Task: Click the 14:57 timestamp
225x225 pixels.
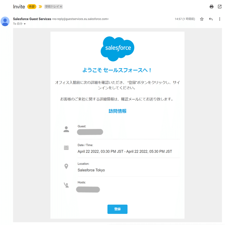Action: click(x=185, y=19)
